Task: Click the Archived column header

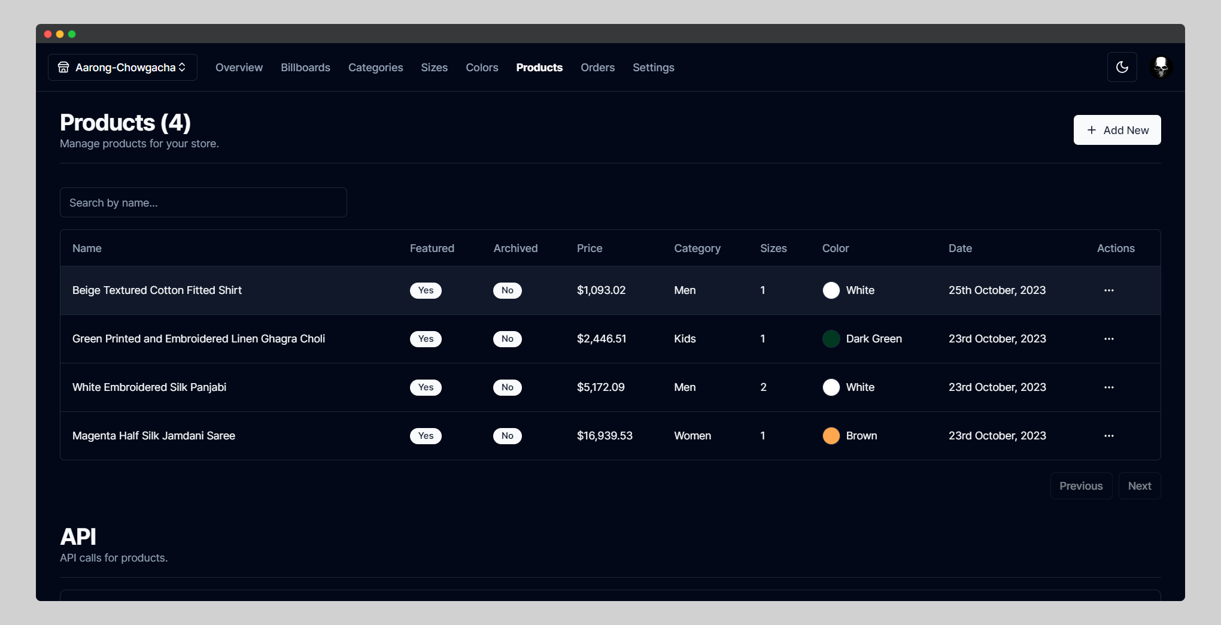Action: tap(515, 248)
